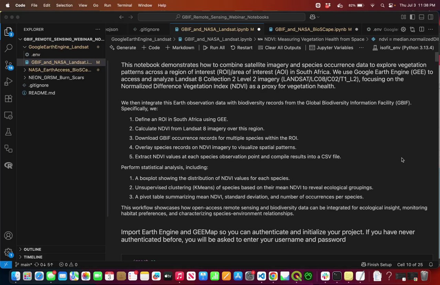Split the editor to the right
Viewport: 440px width, 285px height.
(421, 29)
